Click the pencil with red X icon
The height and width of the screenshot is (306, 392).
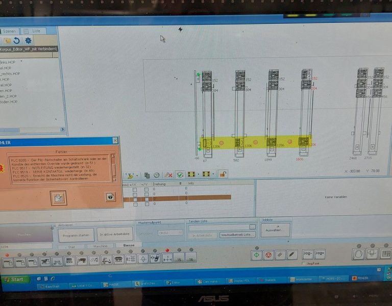168,175
